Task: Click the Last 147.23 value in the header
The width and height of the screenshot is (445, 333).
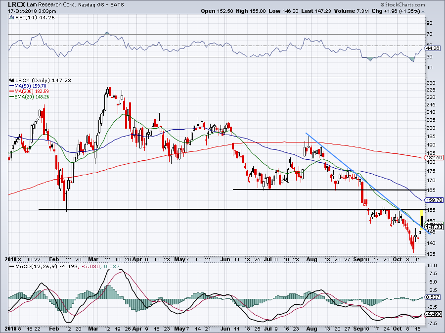Action: coord(316,11)
